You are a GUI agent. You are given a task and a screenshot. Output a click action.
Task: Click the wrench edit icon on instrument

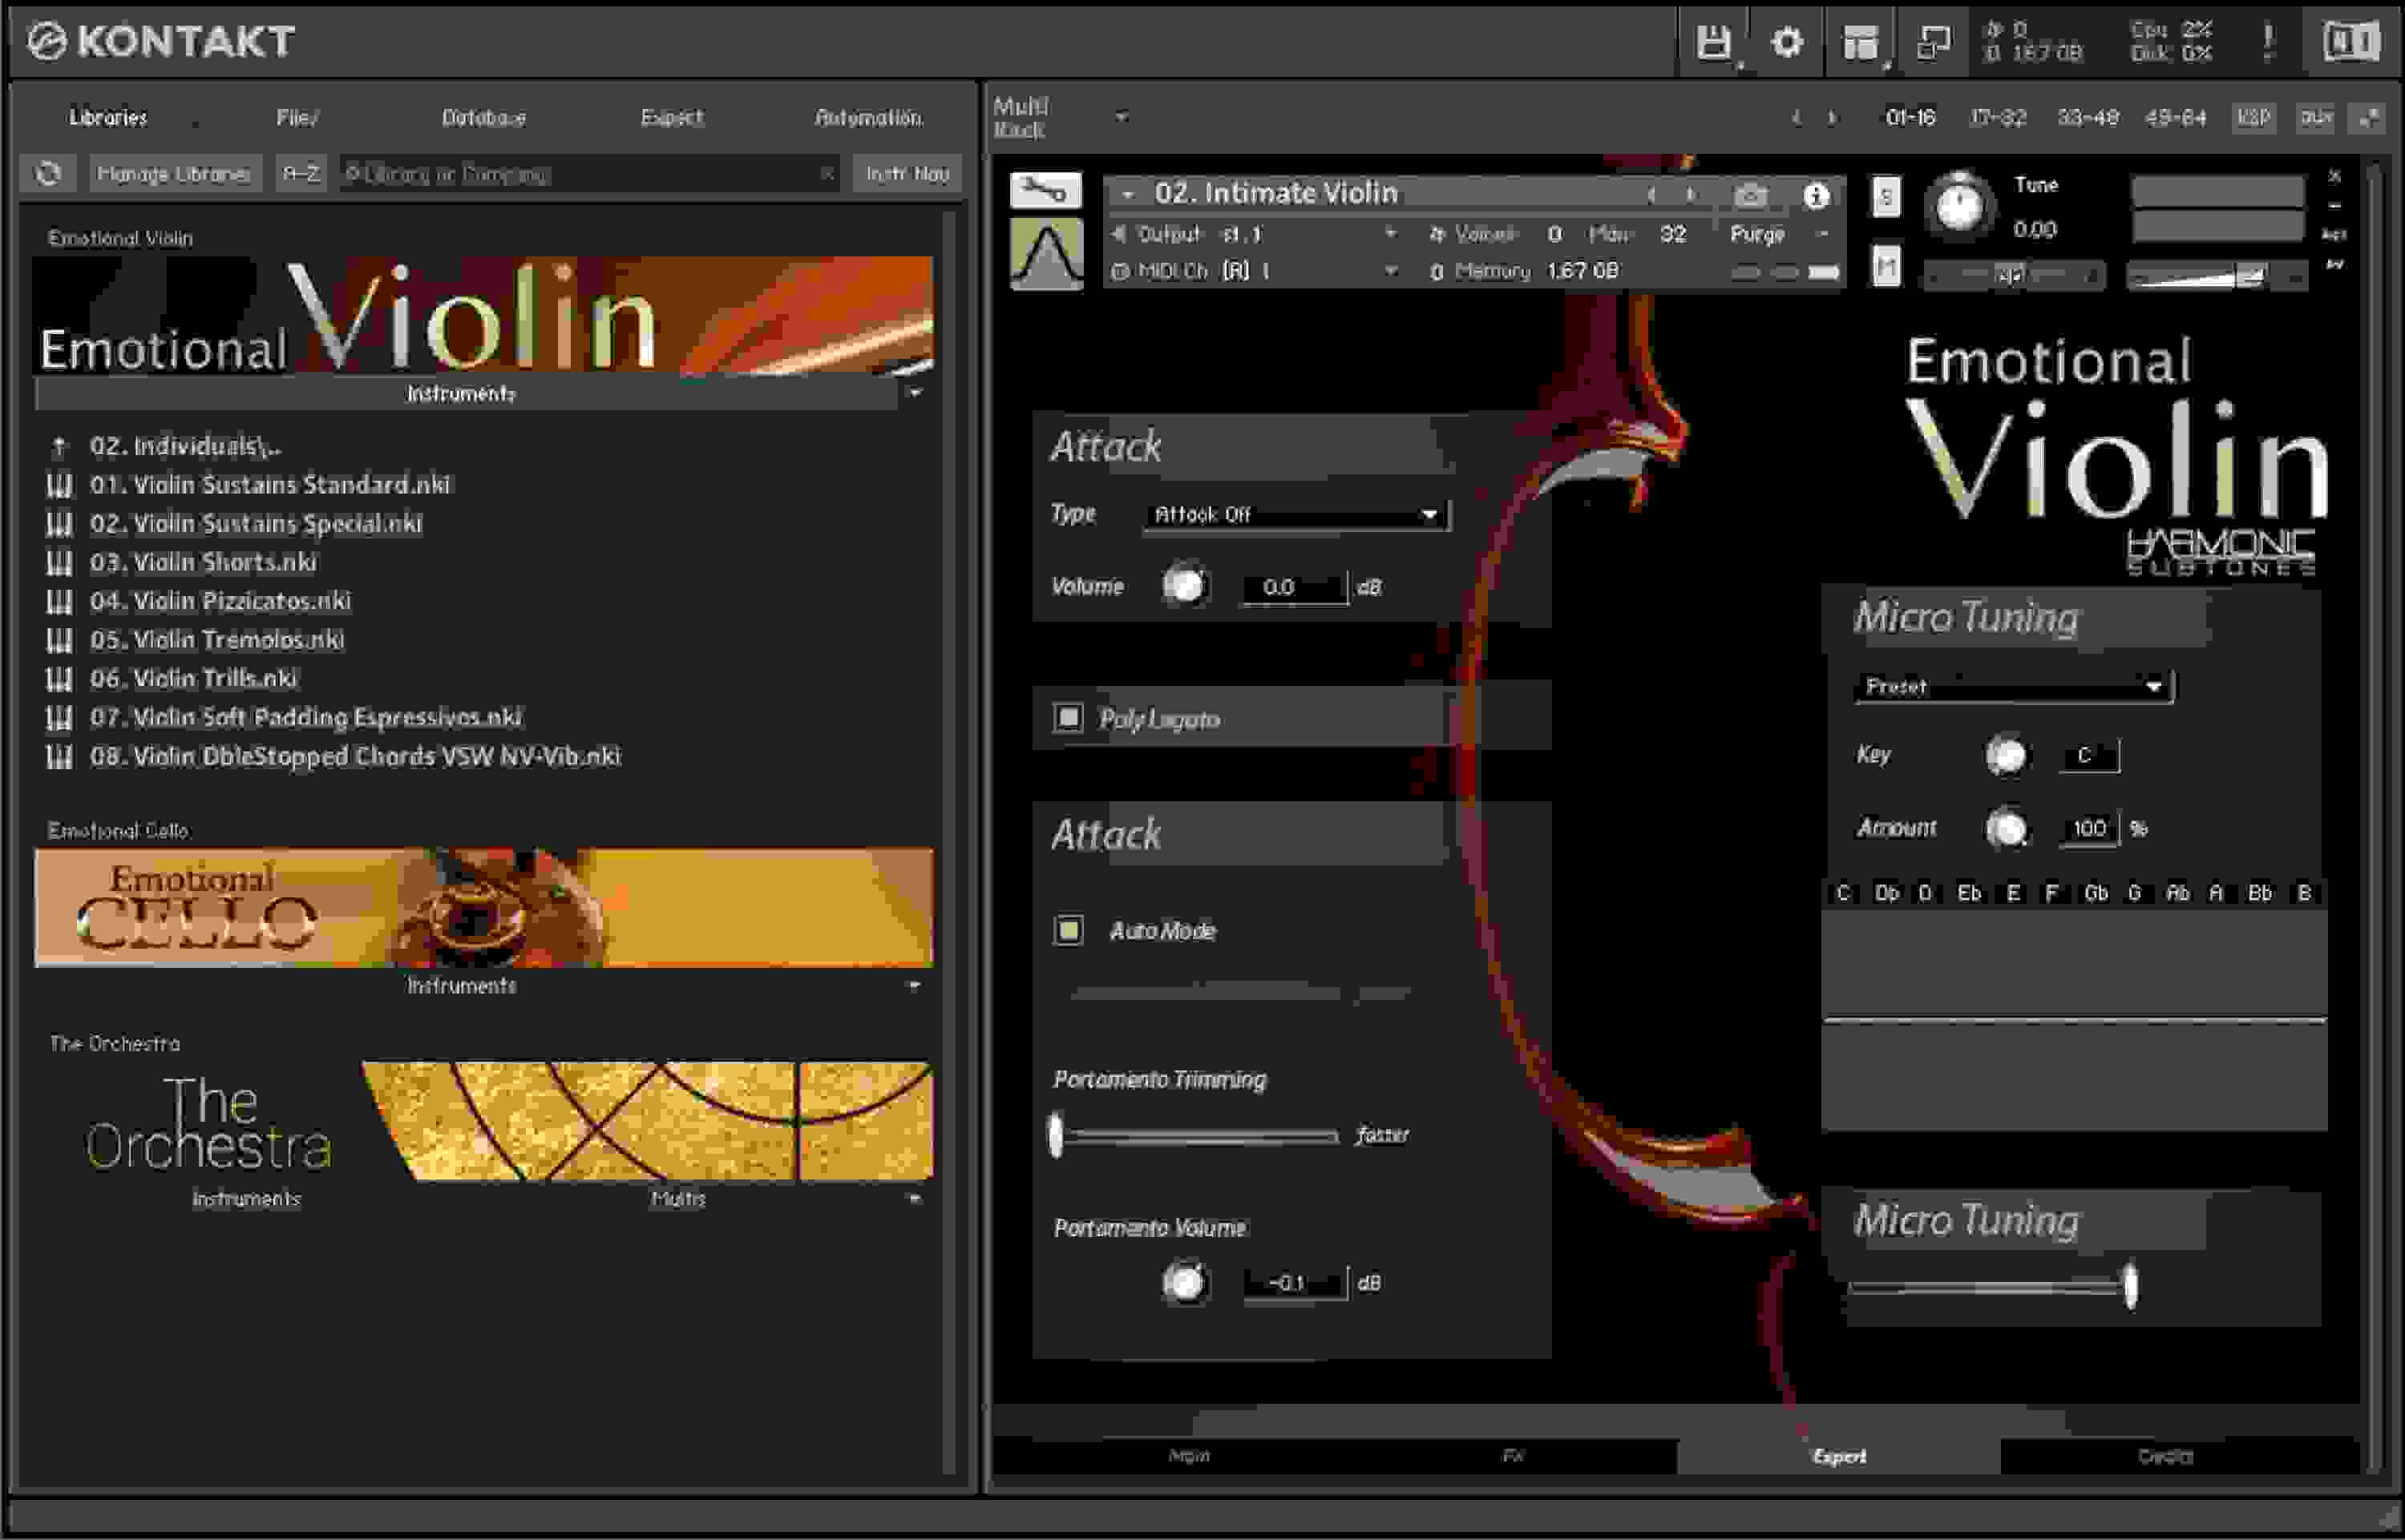(1045, 189)
